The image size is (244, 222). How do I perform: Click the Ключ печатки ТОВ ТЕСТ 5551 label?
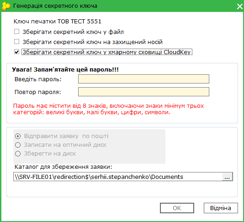point(58,21)
